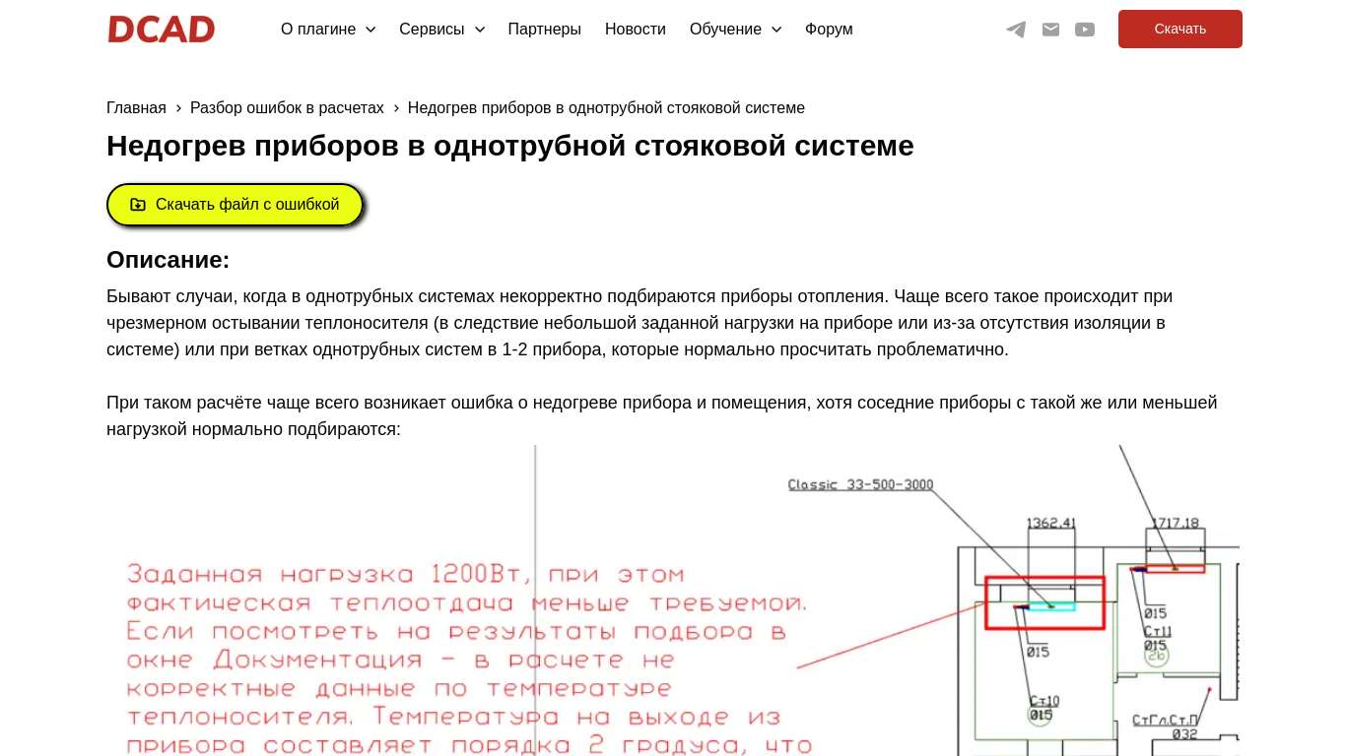The image size is (1346, 756).
Task: Click the email envelope icon
Action: [1051, 30]
